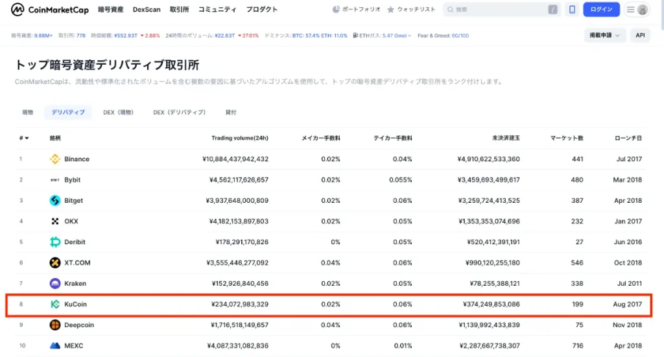Open 取引所 menu
The image size is (664, 357).
point(179,9)
